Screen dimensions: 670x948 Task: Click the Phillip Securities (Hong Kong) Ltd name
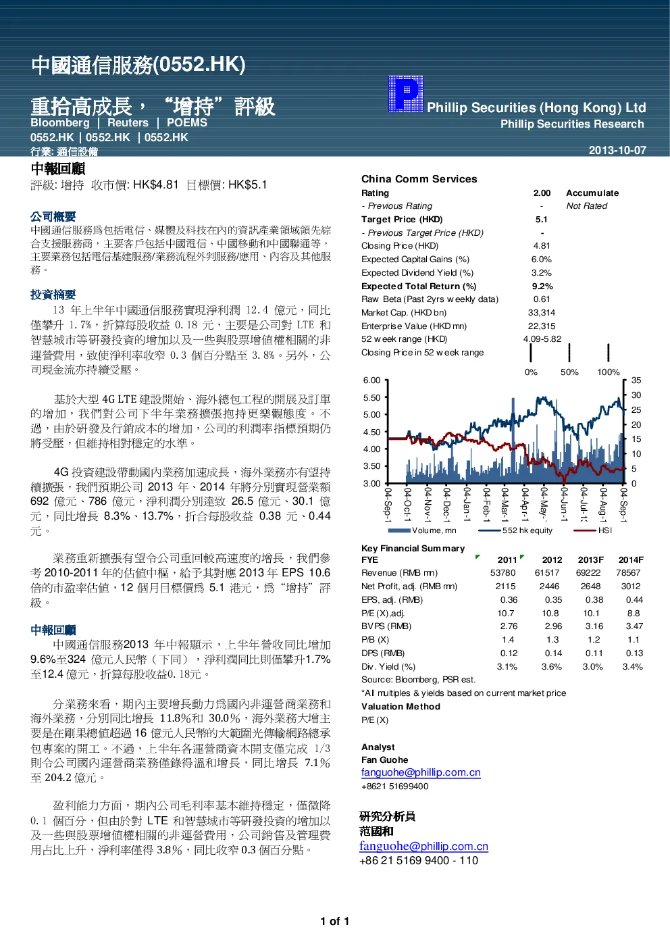point(536,107)
